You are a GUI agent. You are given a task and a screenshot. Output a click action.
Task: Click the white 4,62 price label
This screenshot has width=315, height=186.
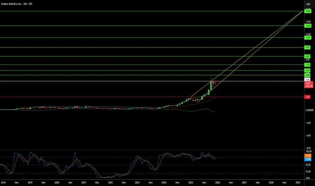pyautogui.click(x=308, y=79)
